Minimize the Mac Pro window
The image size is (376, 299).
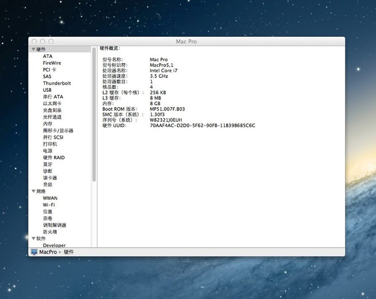coord(43,41)
